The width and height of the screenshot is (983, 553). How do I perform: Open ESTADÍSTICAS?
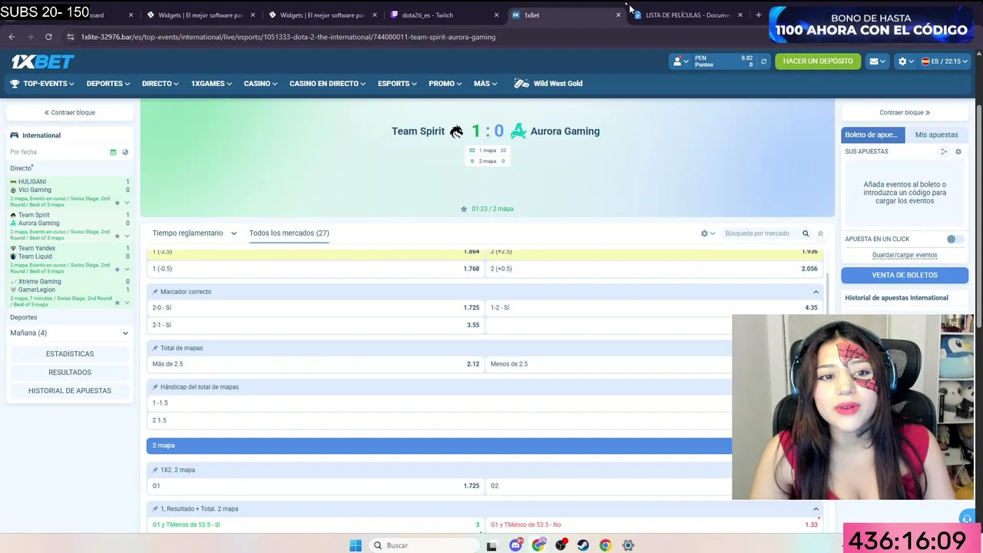(69, 354)
